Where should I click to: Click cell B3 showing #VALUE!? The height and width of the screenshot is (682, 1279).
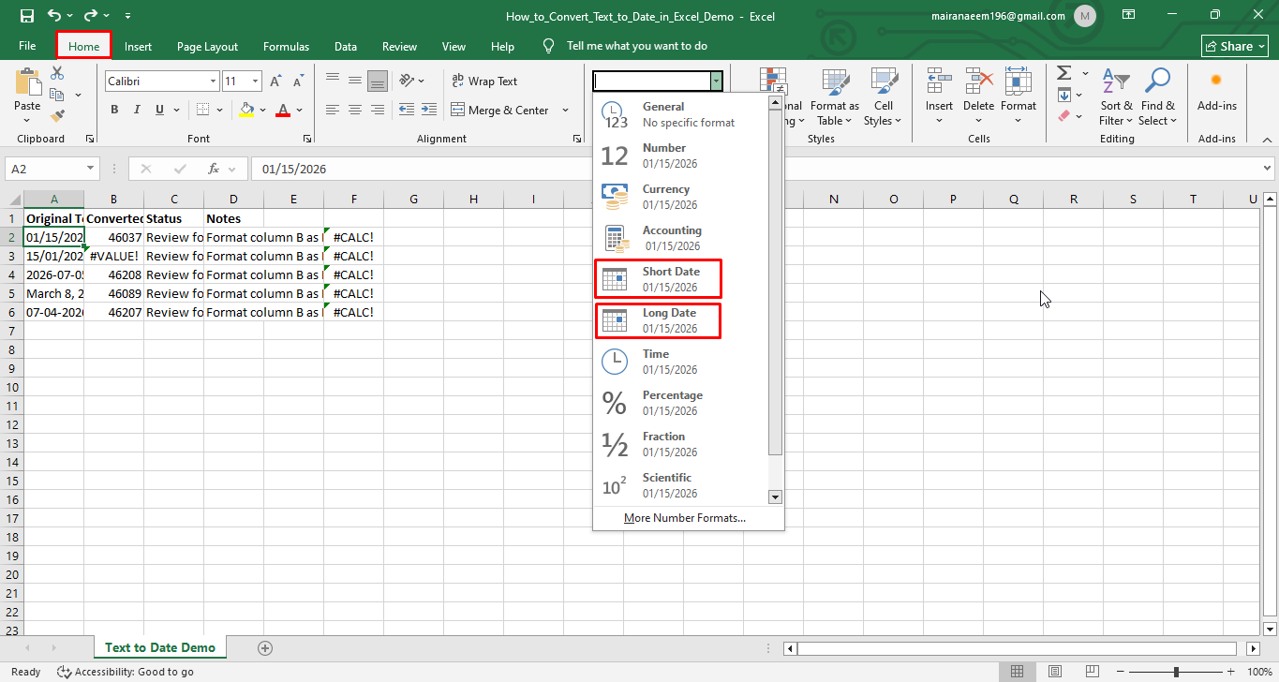(113, 256)
